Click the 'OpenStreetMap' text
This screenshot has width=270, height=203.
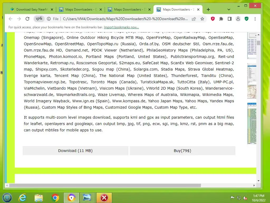pyautogui.click(x=69, y=44)
